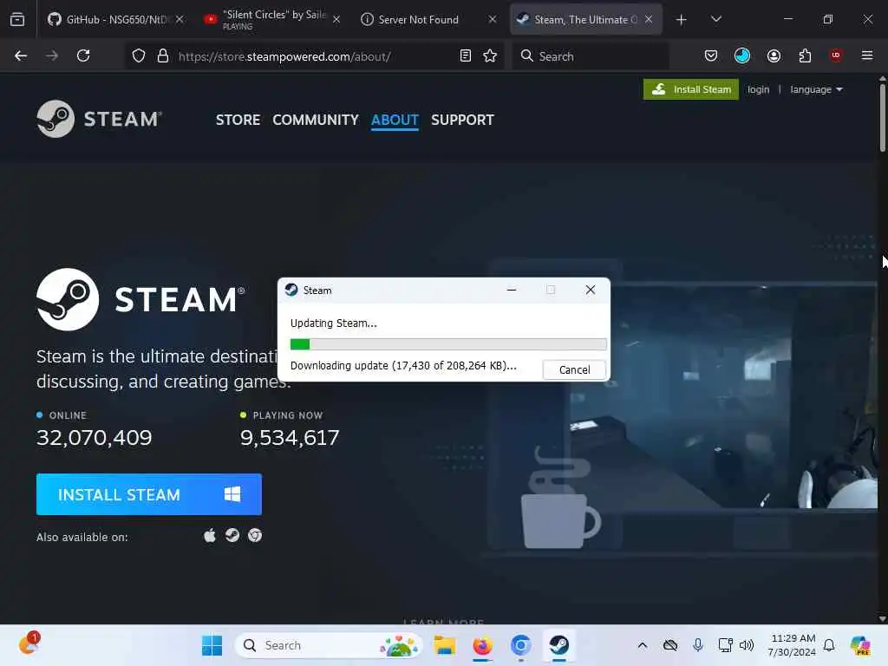Click the Chrome OS download icon

pyautogui.click(x=255, y=535)
